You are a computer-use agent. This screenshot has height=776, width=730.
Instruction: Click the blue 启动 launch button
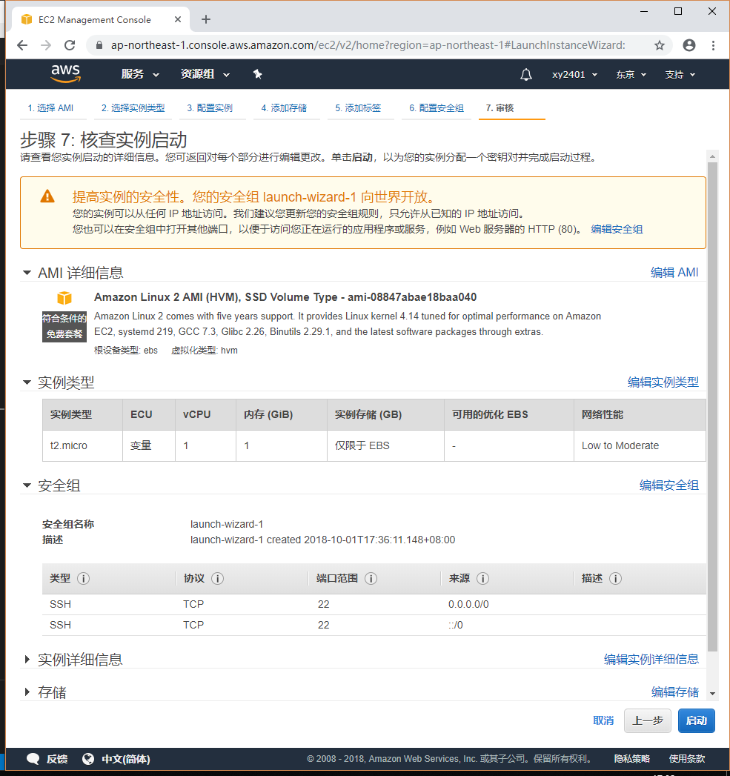point(697,720)
